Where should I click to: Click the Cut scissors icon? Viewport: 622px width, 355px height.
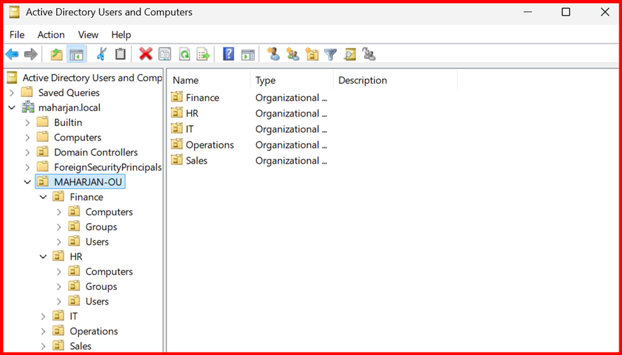pyautogui.click(x=101, y=55)
